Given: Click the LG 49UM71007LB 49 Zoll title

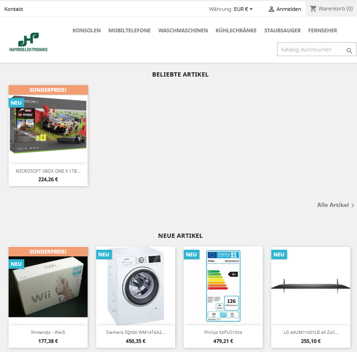Looking at the screenshot, I should pos(311,332).
